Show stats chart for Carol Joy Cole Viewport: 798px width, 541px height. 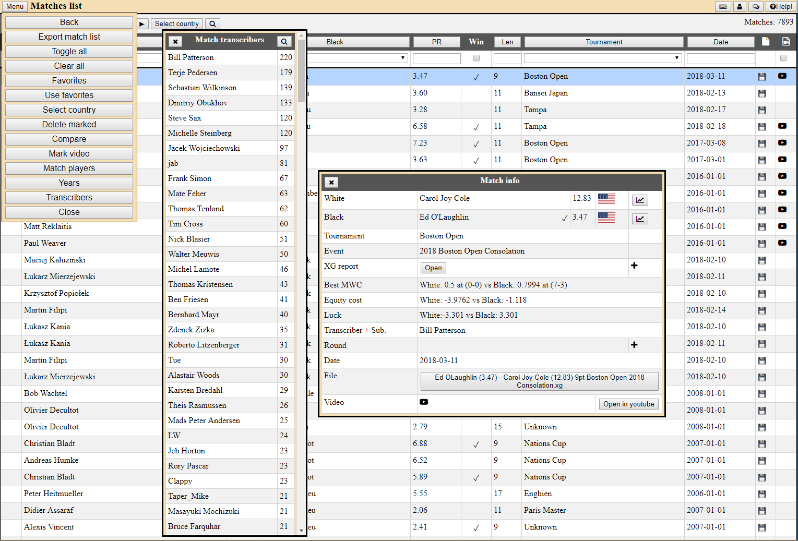click(640, 200)
